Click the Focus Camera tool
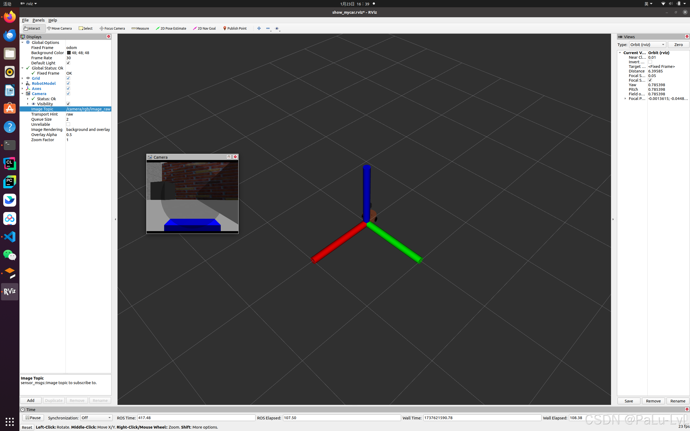Image resolution: width=690 pixels, height=431 pixels. tap(112, 28)
